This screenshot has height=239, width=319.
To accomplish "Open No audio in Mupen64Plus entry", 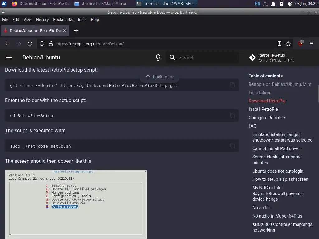I will click(277, 216).
